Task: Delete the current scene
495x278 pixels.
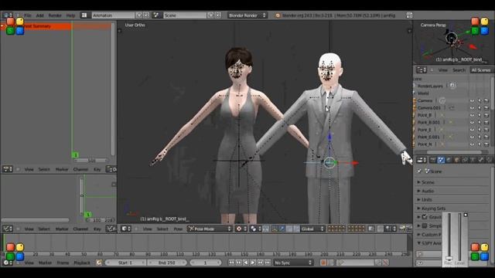Action: click(x=218, y=15)
